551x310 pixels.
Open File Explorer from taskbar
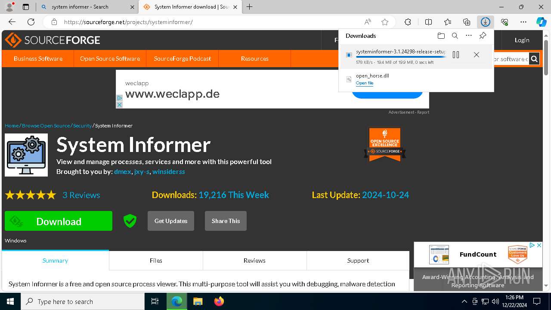point(198,301)
